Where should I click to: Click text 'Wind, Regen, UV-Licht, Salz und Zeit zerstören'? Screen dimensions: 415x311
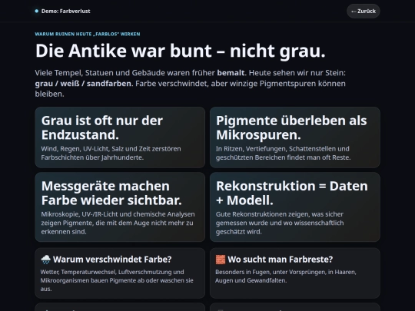[111, 149]
